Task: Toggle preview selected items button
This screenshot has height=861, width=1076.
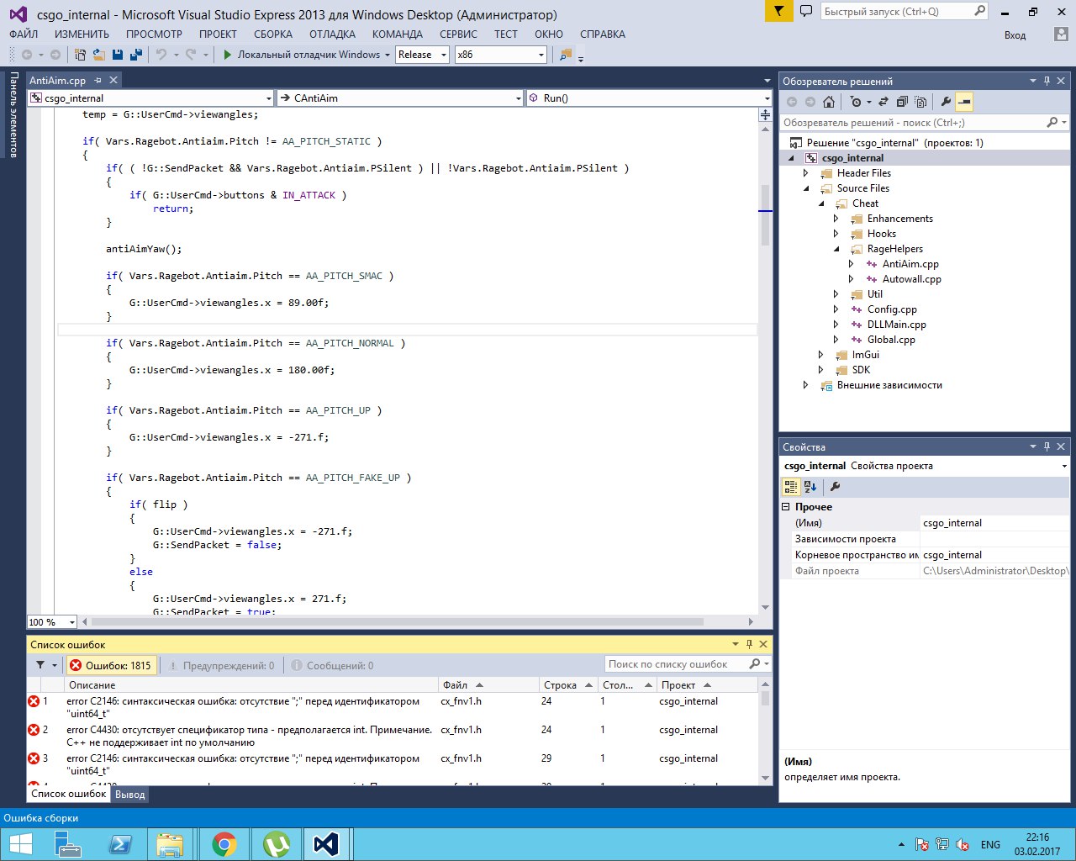Action: click(964, 102)
